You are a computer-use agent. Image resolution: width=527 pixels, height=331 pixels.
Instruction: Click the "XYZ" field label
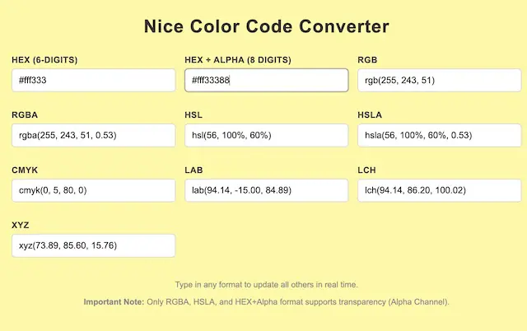tap(21, 225)
